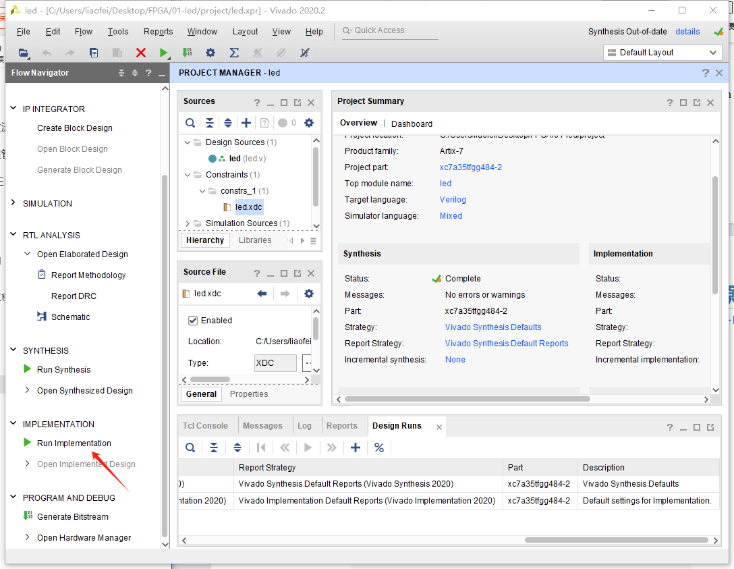This screenshot has height=569, width=734.
Task: Click the Launch Runs play icon in Design Runs
Action: [308, 448]
